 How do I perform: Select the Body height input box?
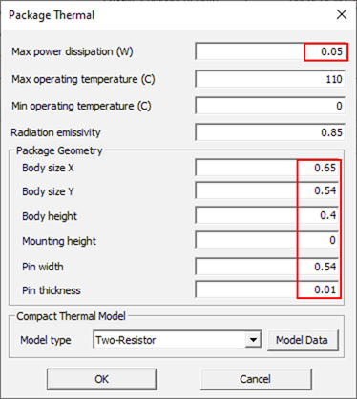[x=267, y=215]
